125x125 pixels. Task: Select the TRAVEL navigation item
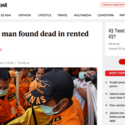[62, 15]
